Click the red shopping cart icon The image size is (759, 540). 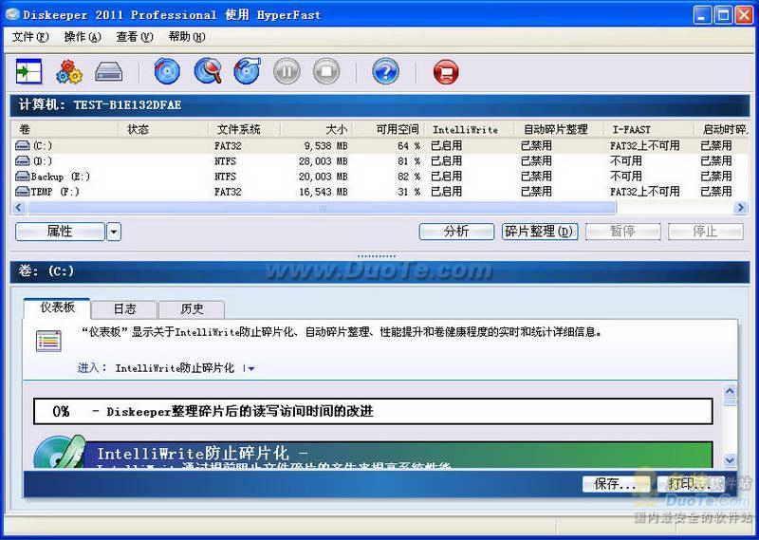coord(445,72)
